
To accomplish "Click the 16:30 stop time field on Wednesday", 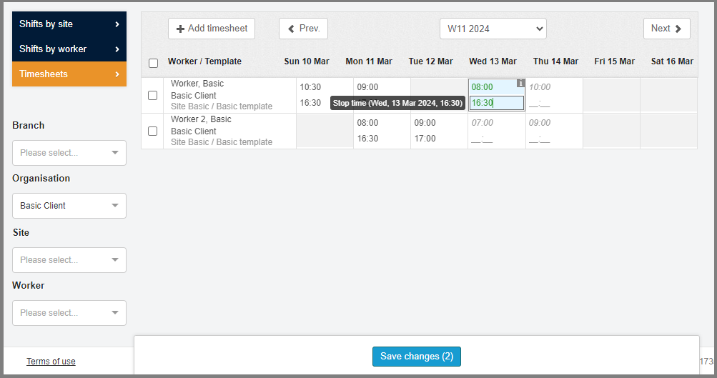I will click(x=496, y=103).
